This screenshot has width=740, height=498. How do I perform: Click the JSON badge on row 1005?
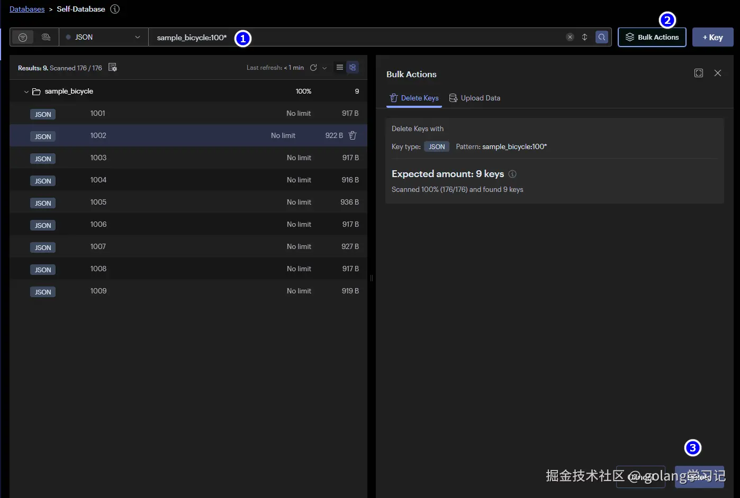(x=43, y=203)
